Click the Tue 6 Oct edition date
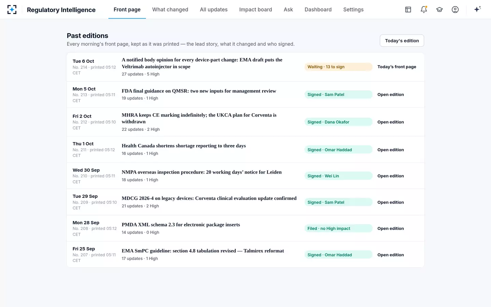 click(x=83, y=61)
